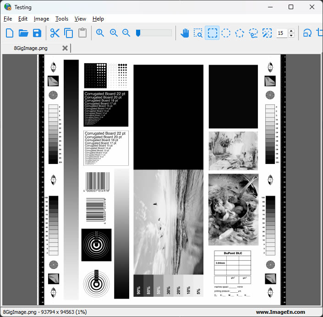Click the Zoom Out magnifier
Image resolution: width=323 pixels, height=317 pixels.
click(x=126, y=33)
